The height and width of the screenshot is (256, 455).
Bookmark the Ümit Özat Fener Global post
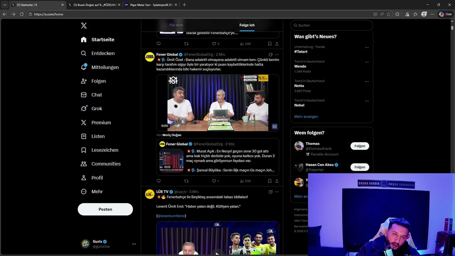[270, 181]
